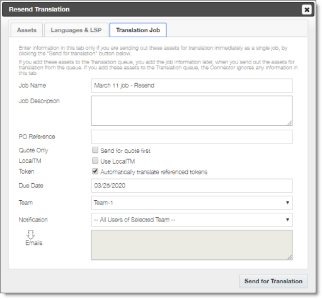Focus the Job Name field

click(192, 86)
